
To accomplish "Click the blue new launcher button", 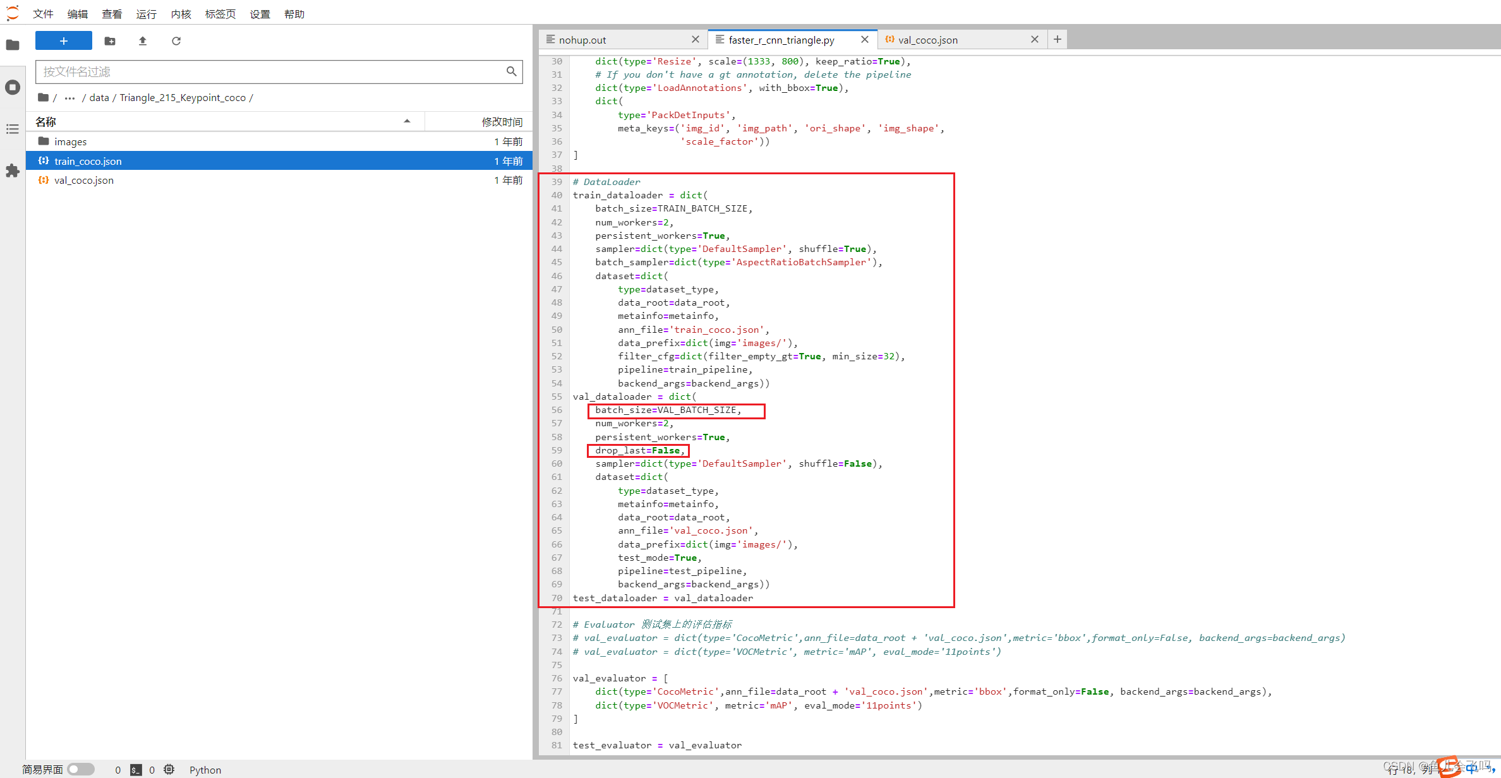I will tap(63, 41).
